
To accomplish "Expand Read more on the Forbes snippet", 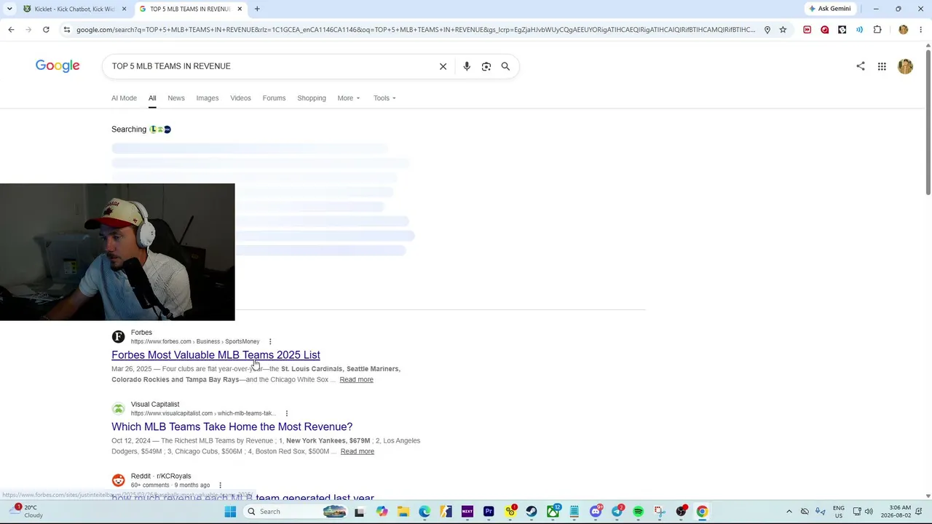I will tap(356, 380).
